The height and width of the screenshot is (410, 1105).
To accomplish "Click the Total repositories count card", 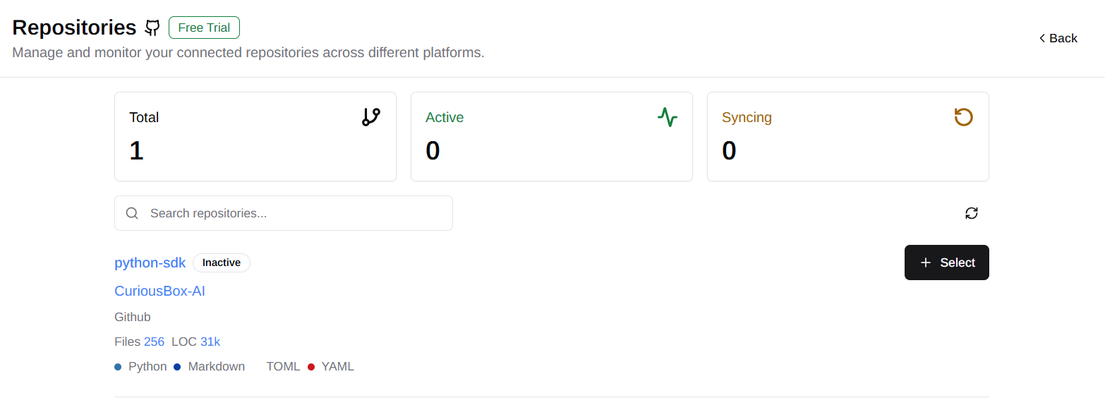I will (255, 136).
